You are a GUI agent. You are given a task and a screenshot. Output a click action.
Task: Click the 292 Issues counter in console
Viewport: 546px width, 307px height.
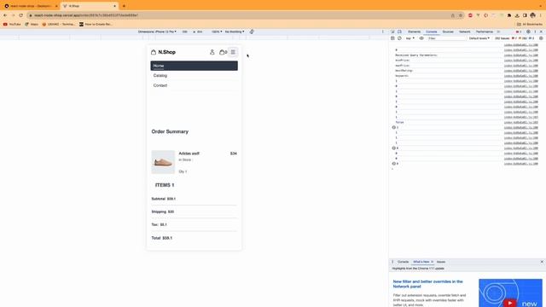pyautogui.click(x=514, y=38)
